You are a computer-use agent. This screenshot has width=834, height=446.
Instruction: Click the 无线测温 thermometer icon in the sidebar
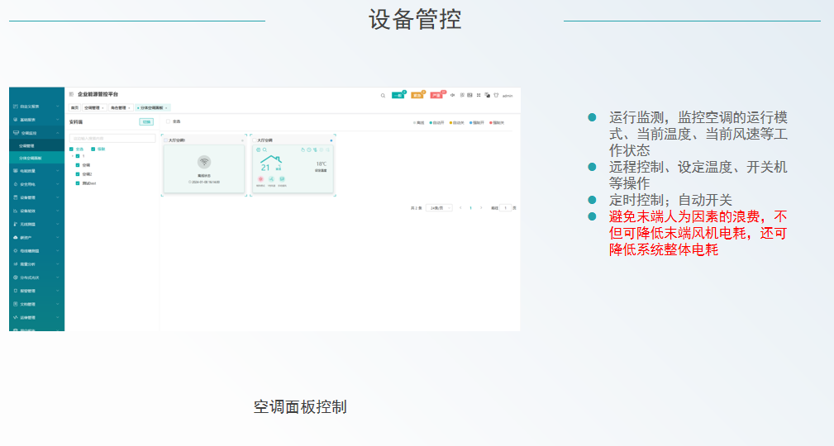(16, 224)
